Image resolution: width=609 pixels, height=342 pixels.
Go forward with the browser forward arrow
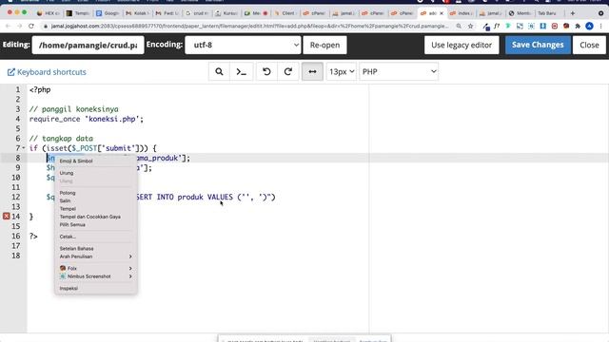pos(19,26)
